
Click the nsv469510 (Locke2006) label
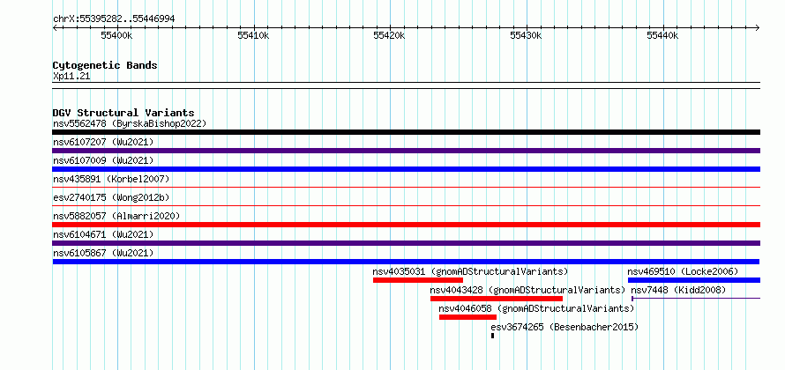[683, 271]
